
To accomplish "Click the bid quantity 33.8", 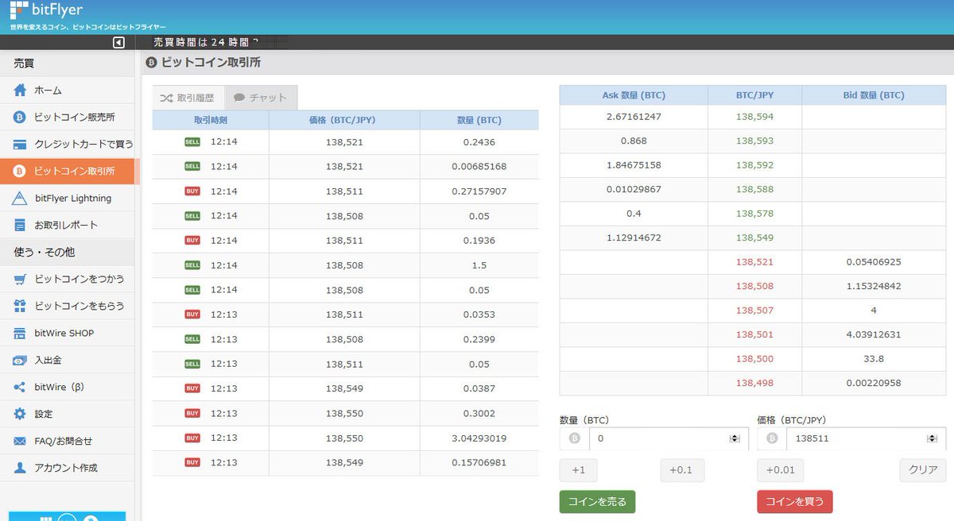I will 874,359.
